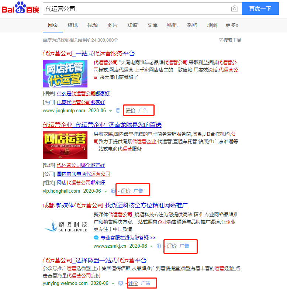Click the 烧迈科技 sumaiscience logo thumbnail
Viewport: 287px width, 293px height.
click(x=65, y=226)
